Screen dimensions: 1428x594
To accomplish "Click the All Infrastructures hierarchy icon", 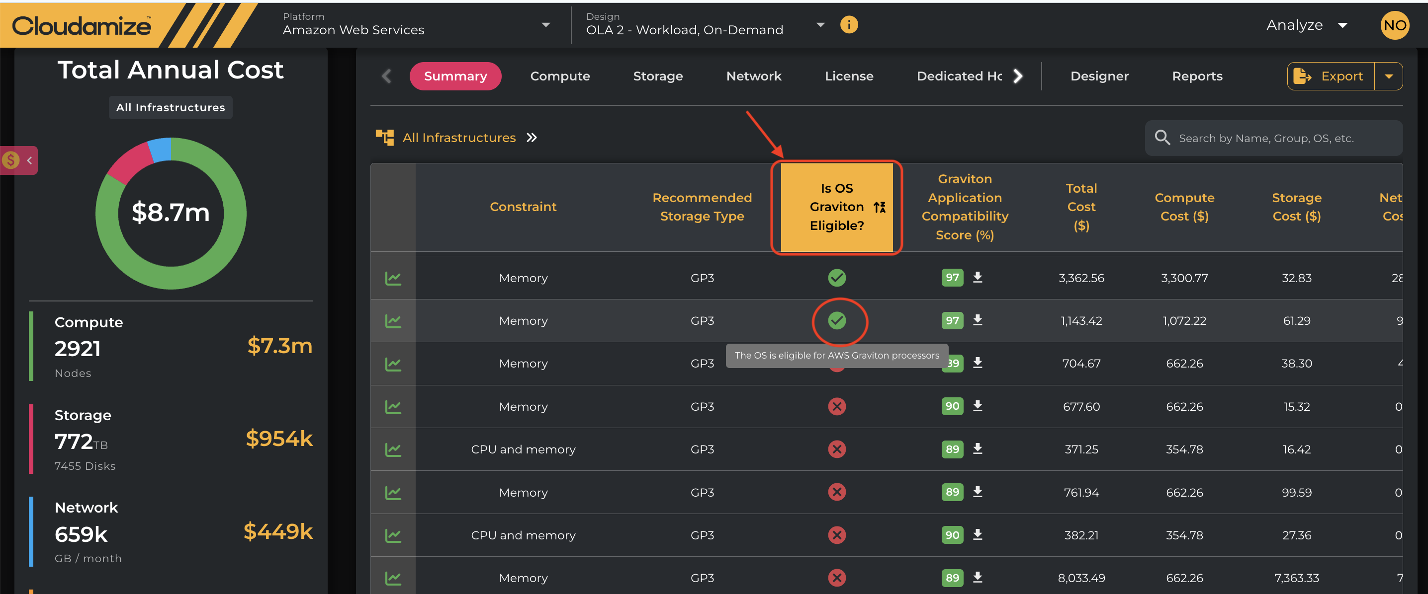I will (x=384, y=137).
